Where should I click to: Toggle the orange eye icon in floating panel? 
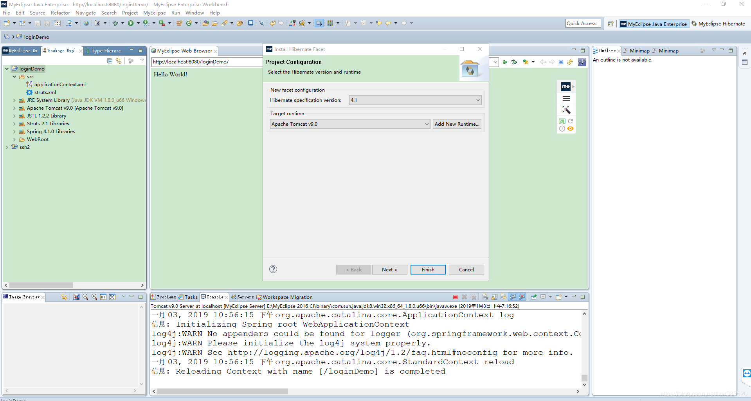coord(570,128)
